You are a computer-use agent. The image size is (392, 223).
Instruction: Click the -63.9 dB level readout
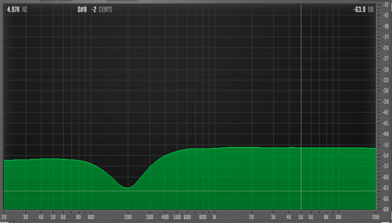point(363,9)
